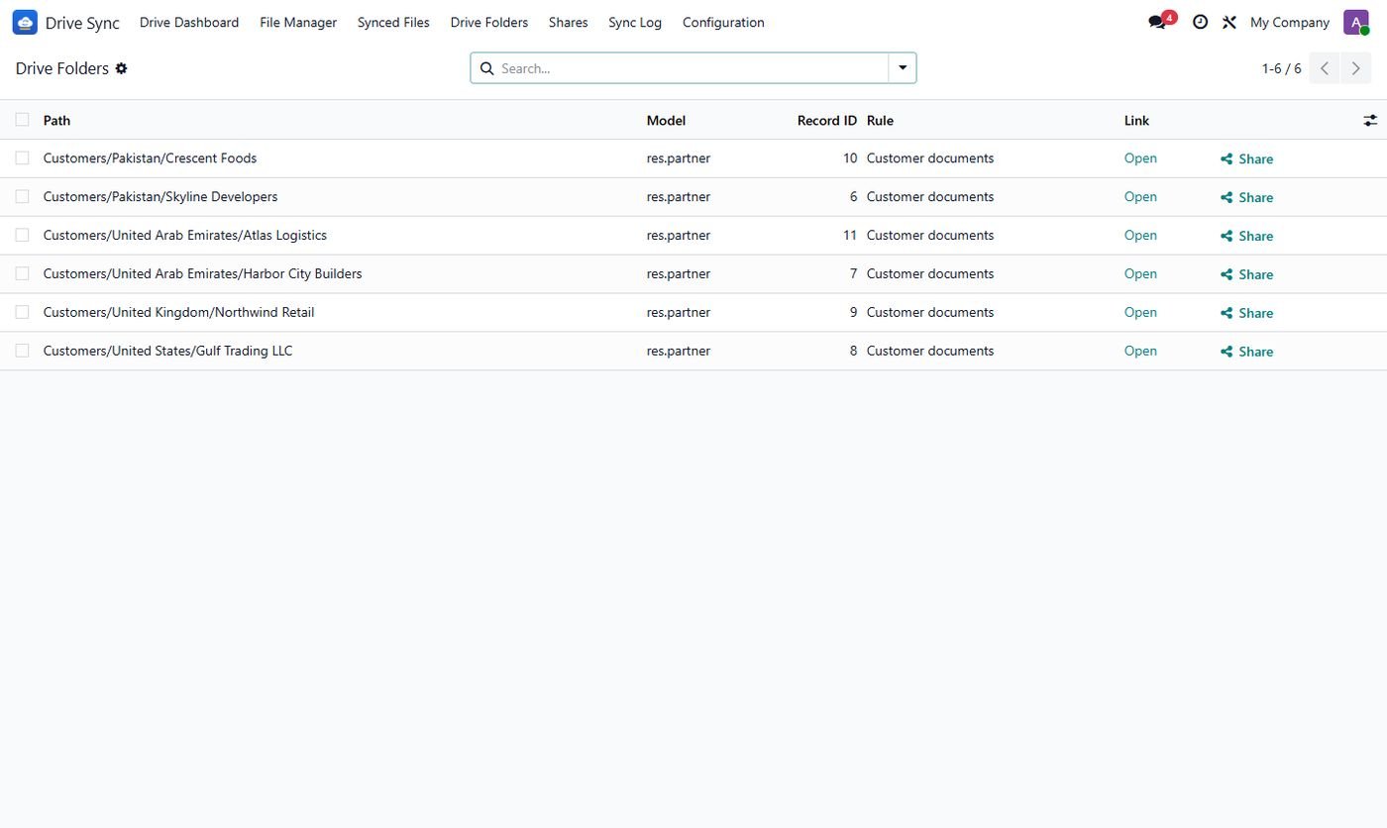Focus the Search input field

click(691, 68)
